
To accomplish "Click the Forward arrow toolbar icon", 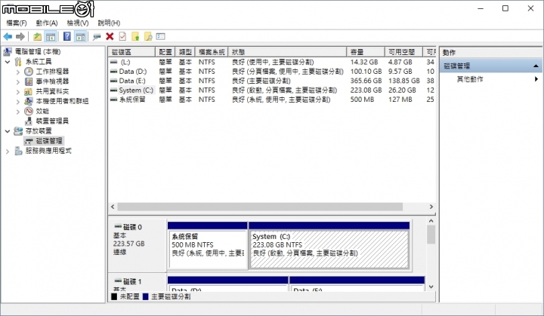I will tap(20, 36).
